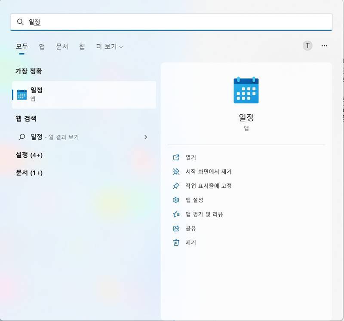Click the 열기 open icon
This screenshot has height=321, width=344.
pyautogui.click(x=176, y=157)
